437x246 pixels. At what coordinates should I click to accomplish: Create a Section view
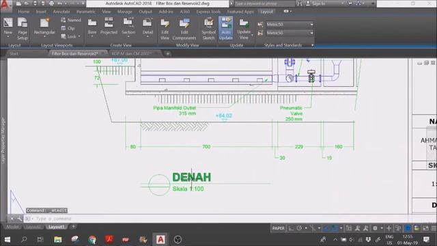(x=128, y=27)
